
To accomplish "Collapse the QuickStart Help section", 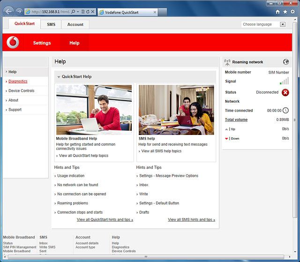I will pos(59,77).
